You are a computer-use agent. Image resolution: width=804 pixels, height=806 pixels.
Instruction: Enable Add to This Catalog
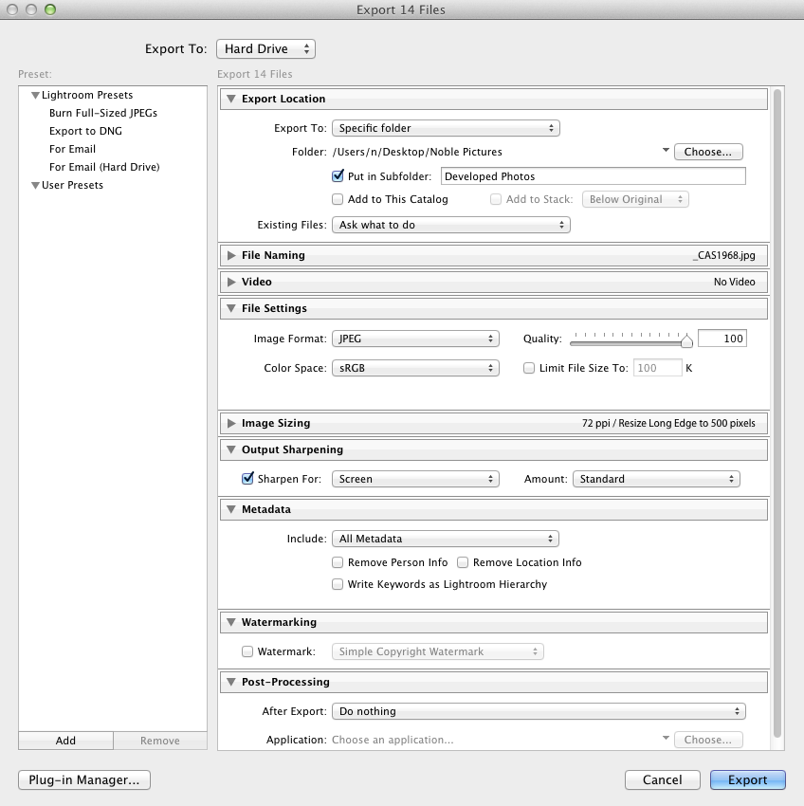coord(338,199)
